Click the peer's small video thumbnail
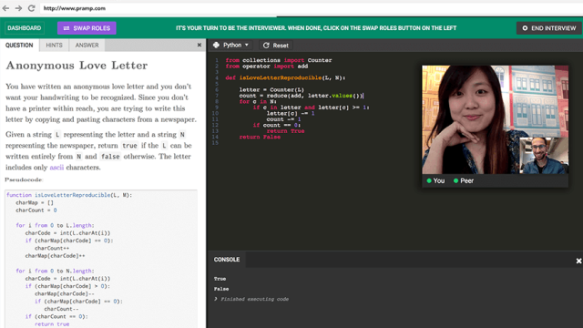This screenshot has height=328, width=583. 544,156
